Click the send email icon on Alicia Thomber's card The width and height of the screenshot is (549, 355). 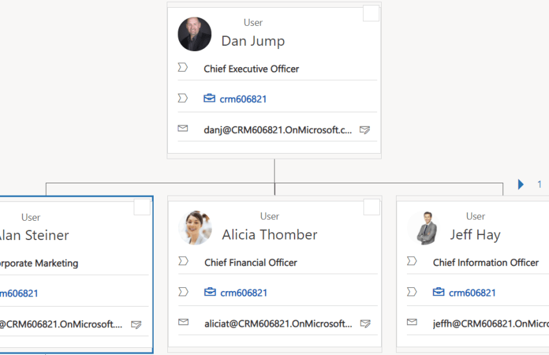click(365, 323)
